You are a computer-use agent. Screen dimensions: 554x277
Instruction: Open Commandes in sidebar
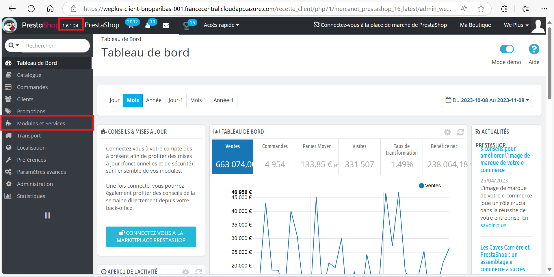(47, 87)
